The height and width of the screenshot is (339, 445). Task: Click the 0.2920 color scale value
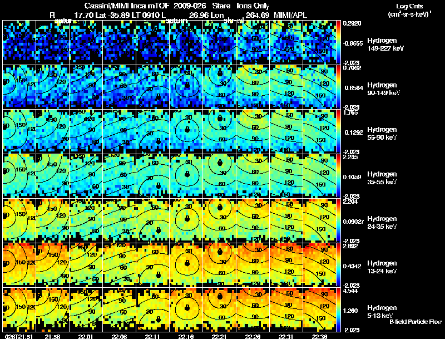point(352,23)
